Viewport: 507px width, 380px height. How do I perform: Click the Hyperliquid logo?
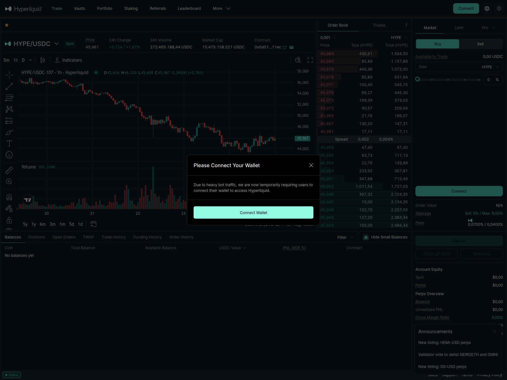pos(23,9)
